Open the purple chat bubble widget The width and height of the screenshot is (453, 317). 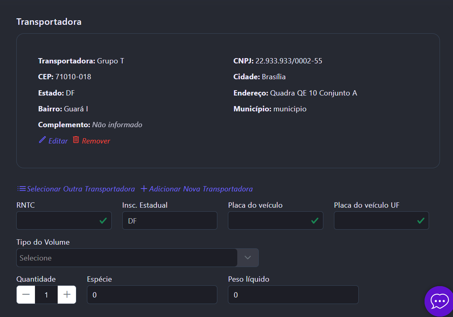(439, 301)
